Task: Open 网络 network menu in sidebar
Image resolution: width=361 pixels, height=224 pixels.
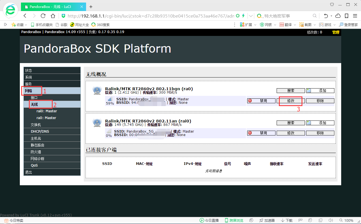Action: [x=52, y=91]
